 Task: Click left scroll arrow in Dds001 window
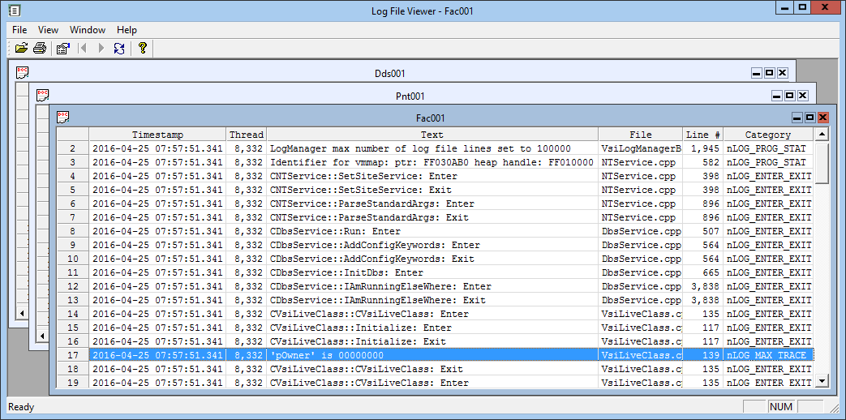pyautogui.click(x=23, y=313)
